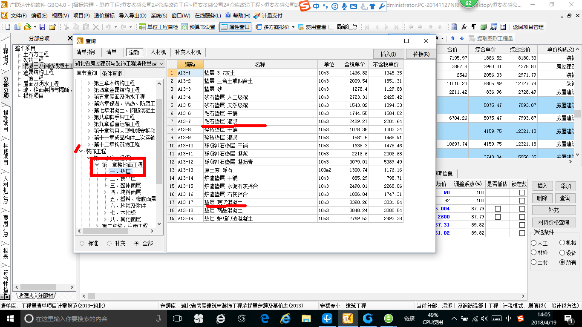Select row A13-17 垫层 现浇混凝土

(x=285, y=202)
